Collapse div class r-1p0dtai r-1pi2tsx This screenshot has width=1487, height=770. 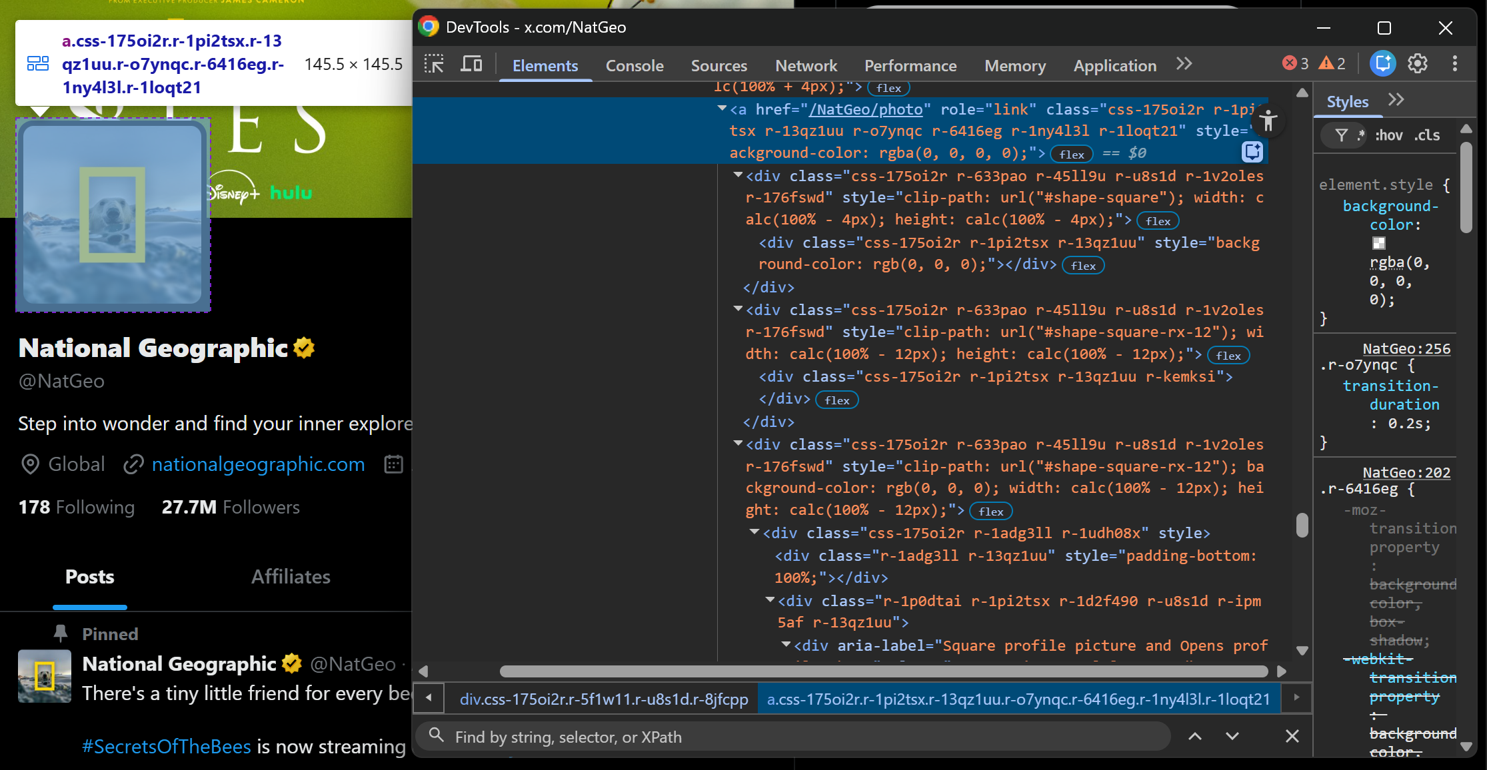[x=770, y=599]
